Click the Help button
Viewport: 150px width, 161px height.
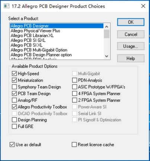click(x=131, y=58)
